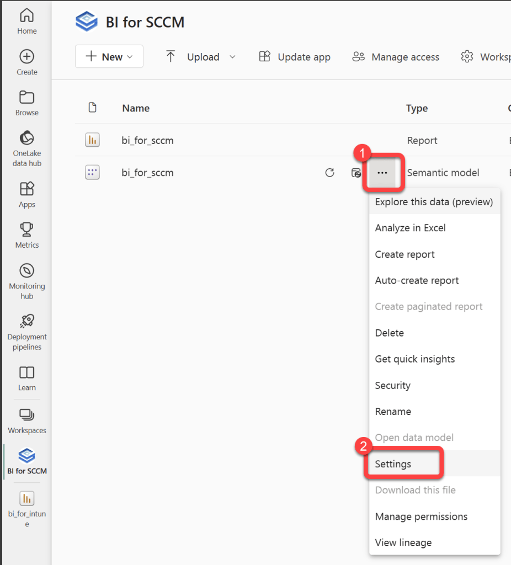511x565 pixels.
Task: Go to Metrics trophy icon
Action: (x=26, y=230)
